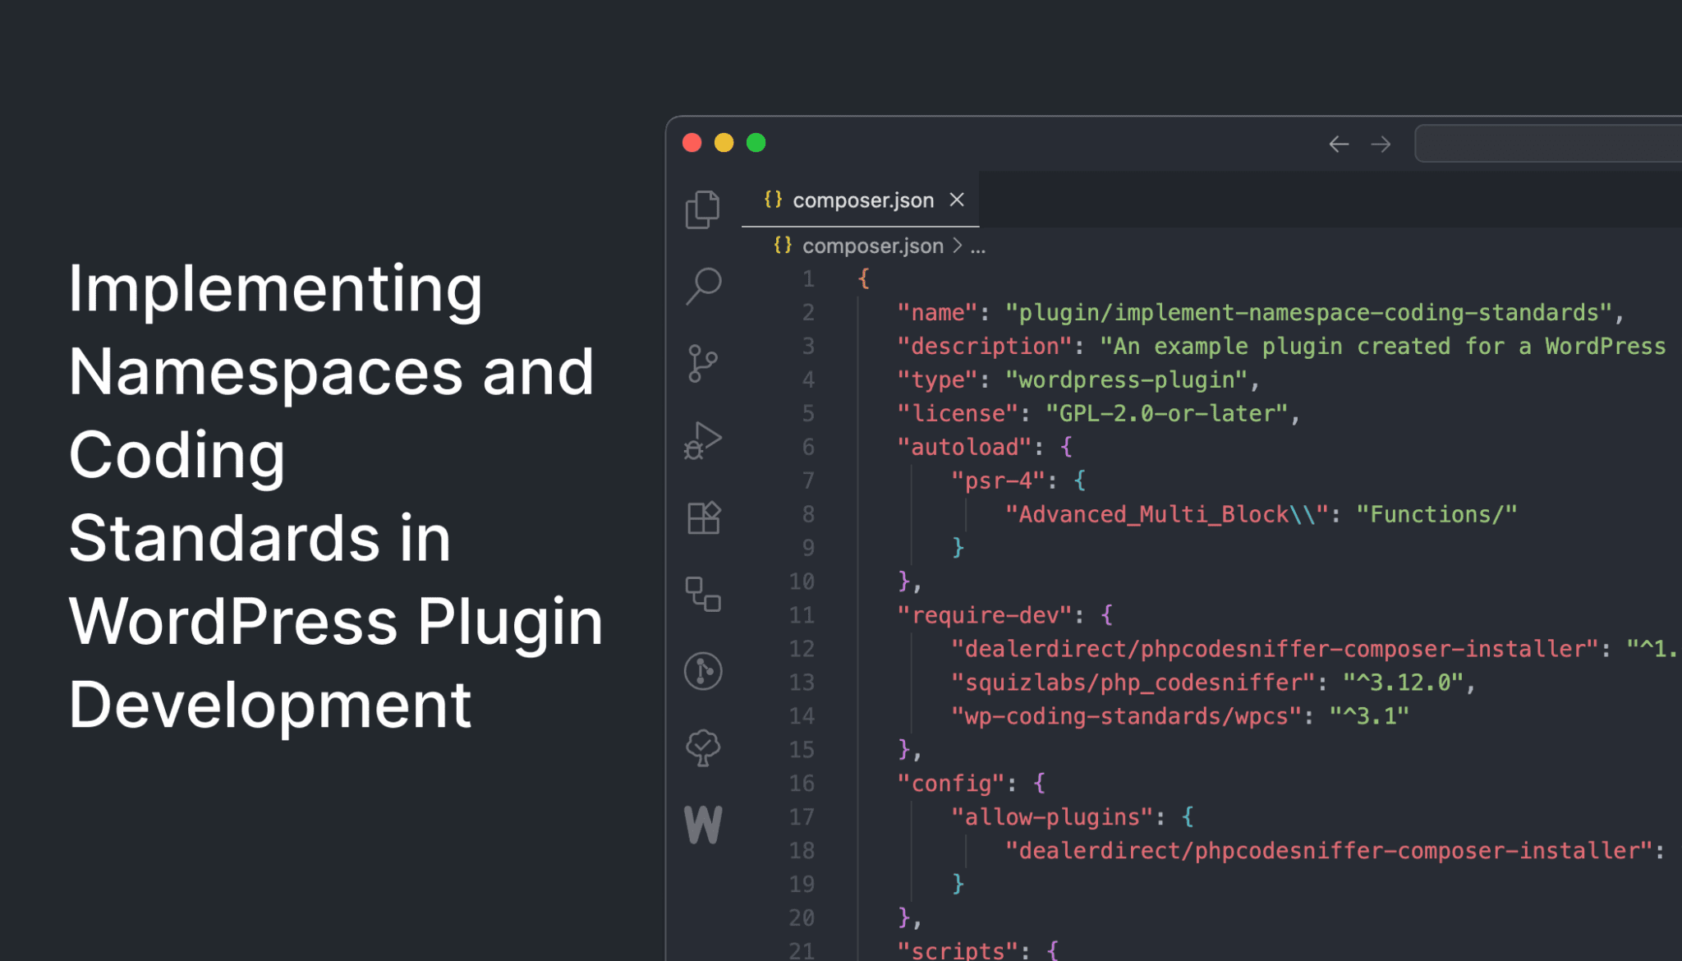This screenshot has height=961, width=1682.
Task: Place cursor on the GPL-2.0-or-later string
Action: tap(1170, 413)
